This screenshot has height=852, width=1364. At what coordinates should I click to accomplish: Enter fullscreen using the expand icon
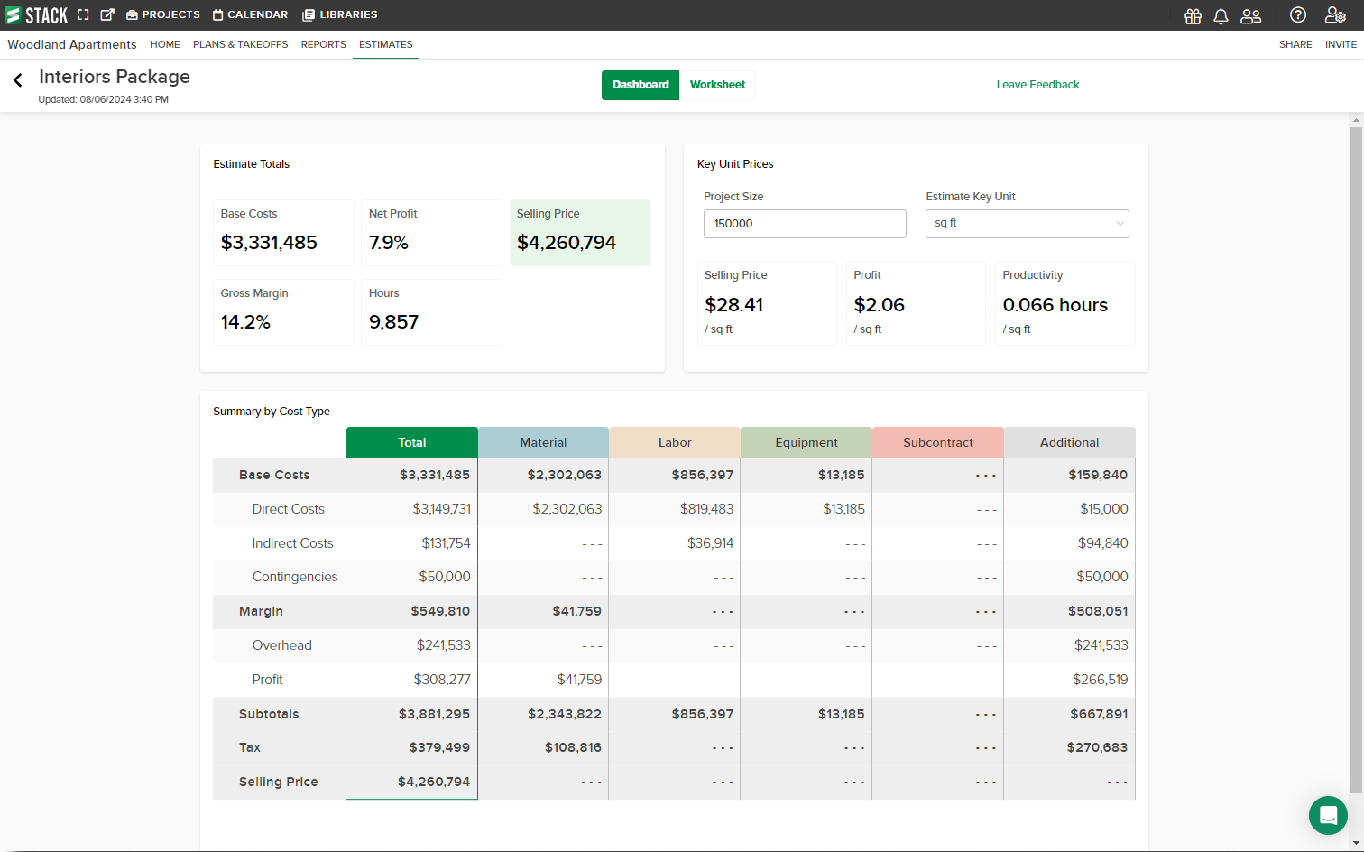[x=83, y=14]
